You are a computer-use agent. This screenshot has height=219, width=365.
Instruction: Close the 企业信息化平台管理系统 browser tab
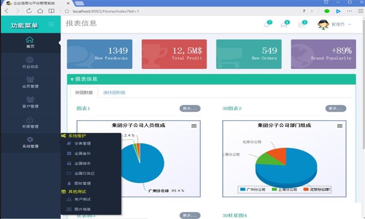point(68,3)
